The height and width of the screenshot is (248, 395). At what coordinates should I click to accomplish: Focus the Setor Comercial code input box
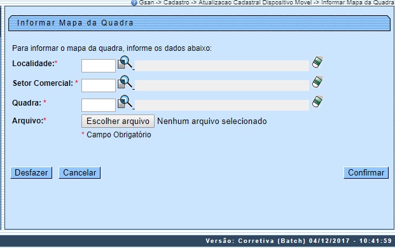99,85
